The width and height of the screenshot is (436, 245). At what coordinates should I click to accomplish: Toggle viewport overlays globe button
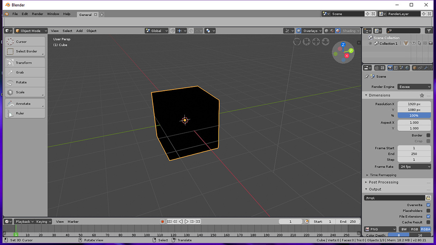click(x=298, y=31)
